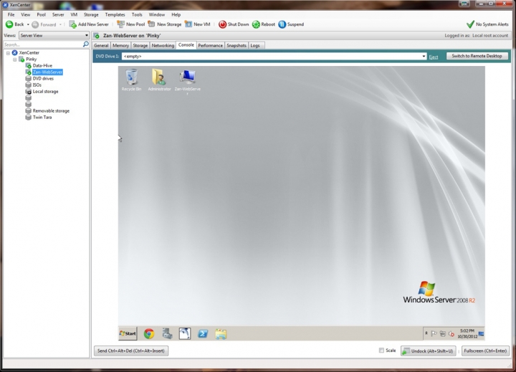Launch Chrome from VM taskbar

(149, 334)
